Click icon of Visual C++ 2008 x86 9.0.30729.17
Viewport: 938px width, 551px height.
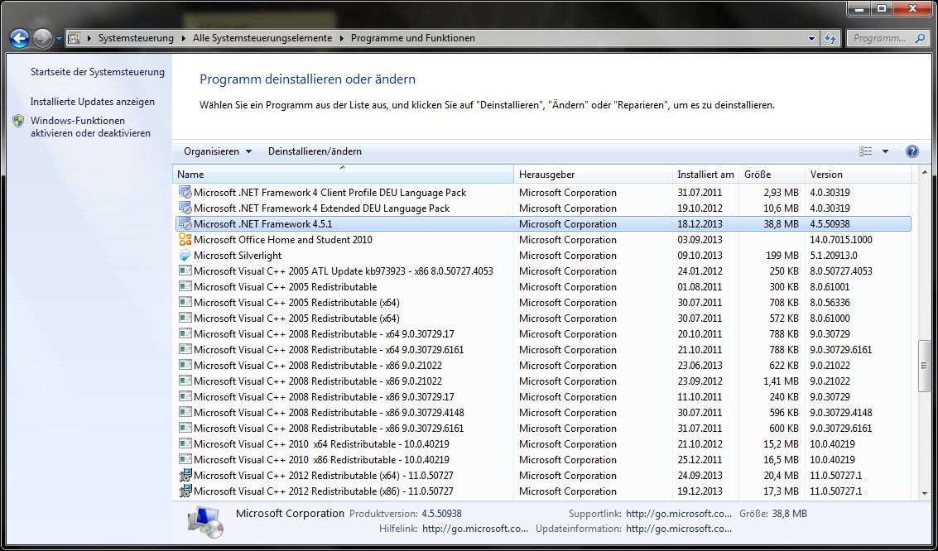(185, 396)
